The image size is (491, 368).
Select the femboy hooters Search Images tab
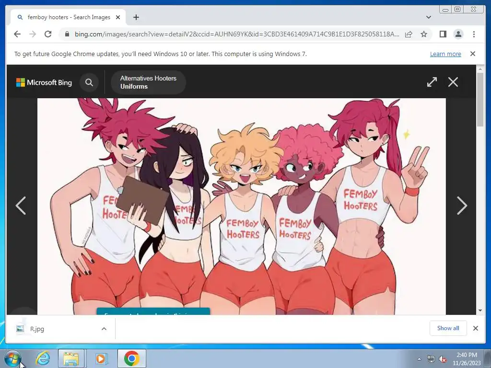69,17
